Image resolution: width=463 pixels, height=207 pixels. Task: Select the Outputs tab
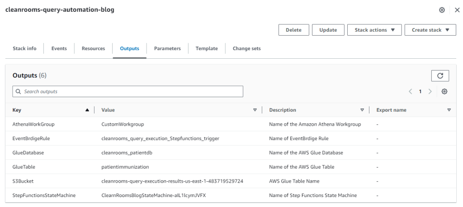[x=129, y=48]
